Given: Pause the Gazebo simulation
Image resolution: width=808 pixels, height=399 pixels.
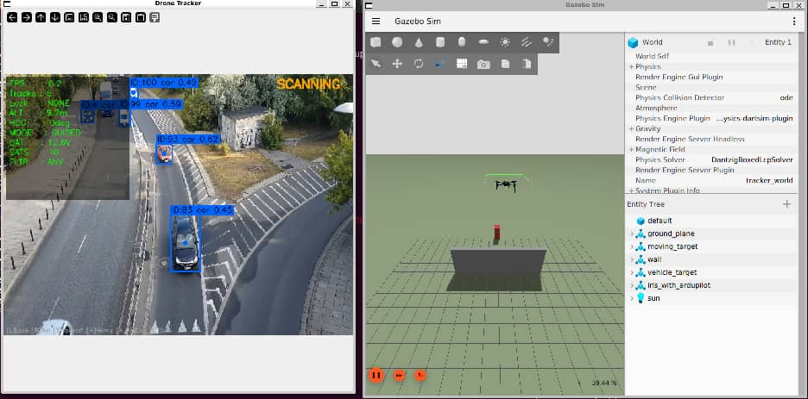Looking at the screenshot, I should point(376,375).
